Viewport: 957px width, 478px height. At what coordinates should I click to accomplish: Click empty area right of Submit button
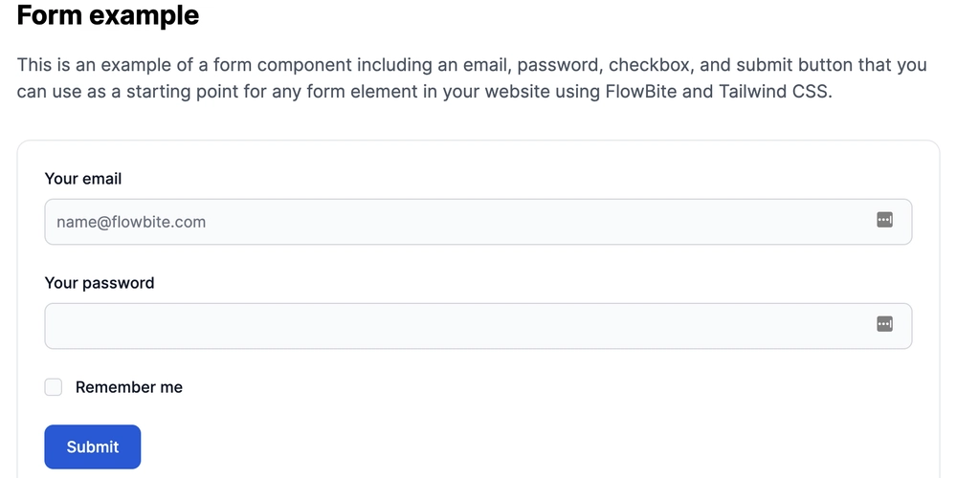tap(488, 446)
